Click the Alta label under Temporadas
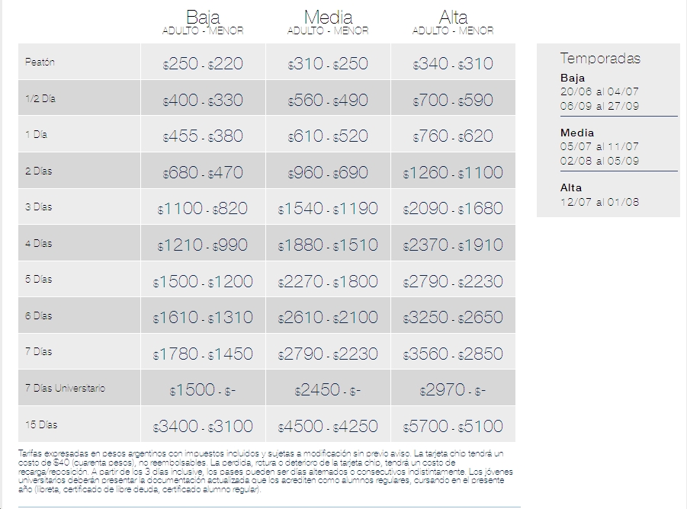The width and height of the screenshot is (687, 509). (570, 187)
